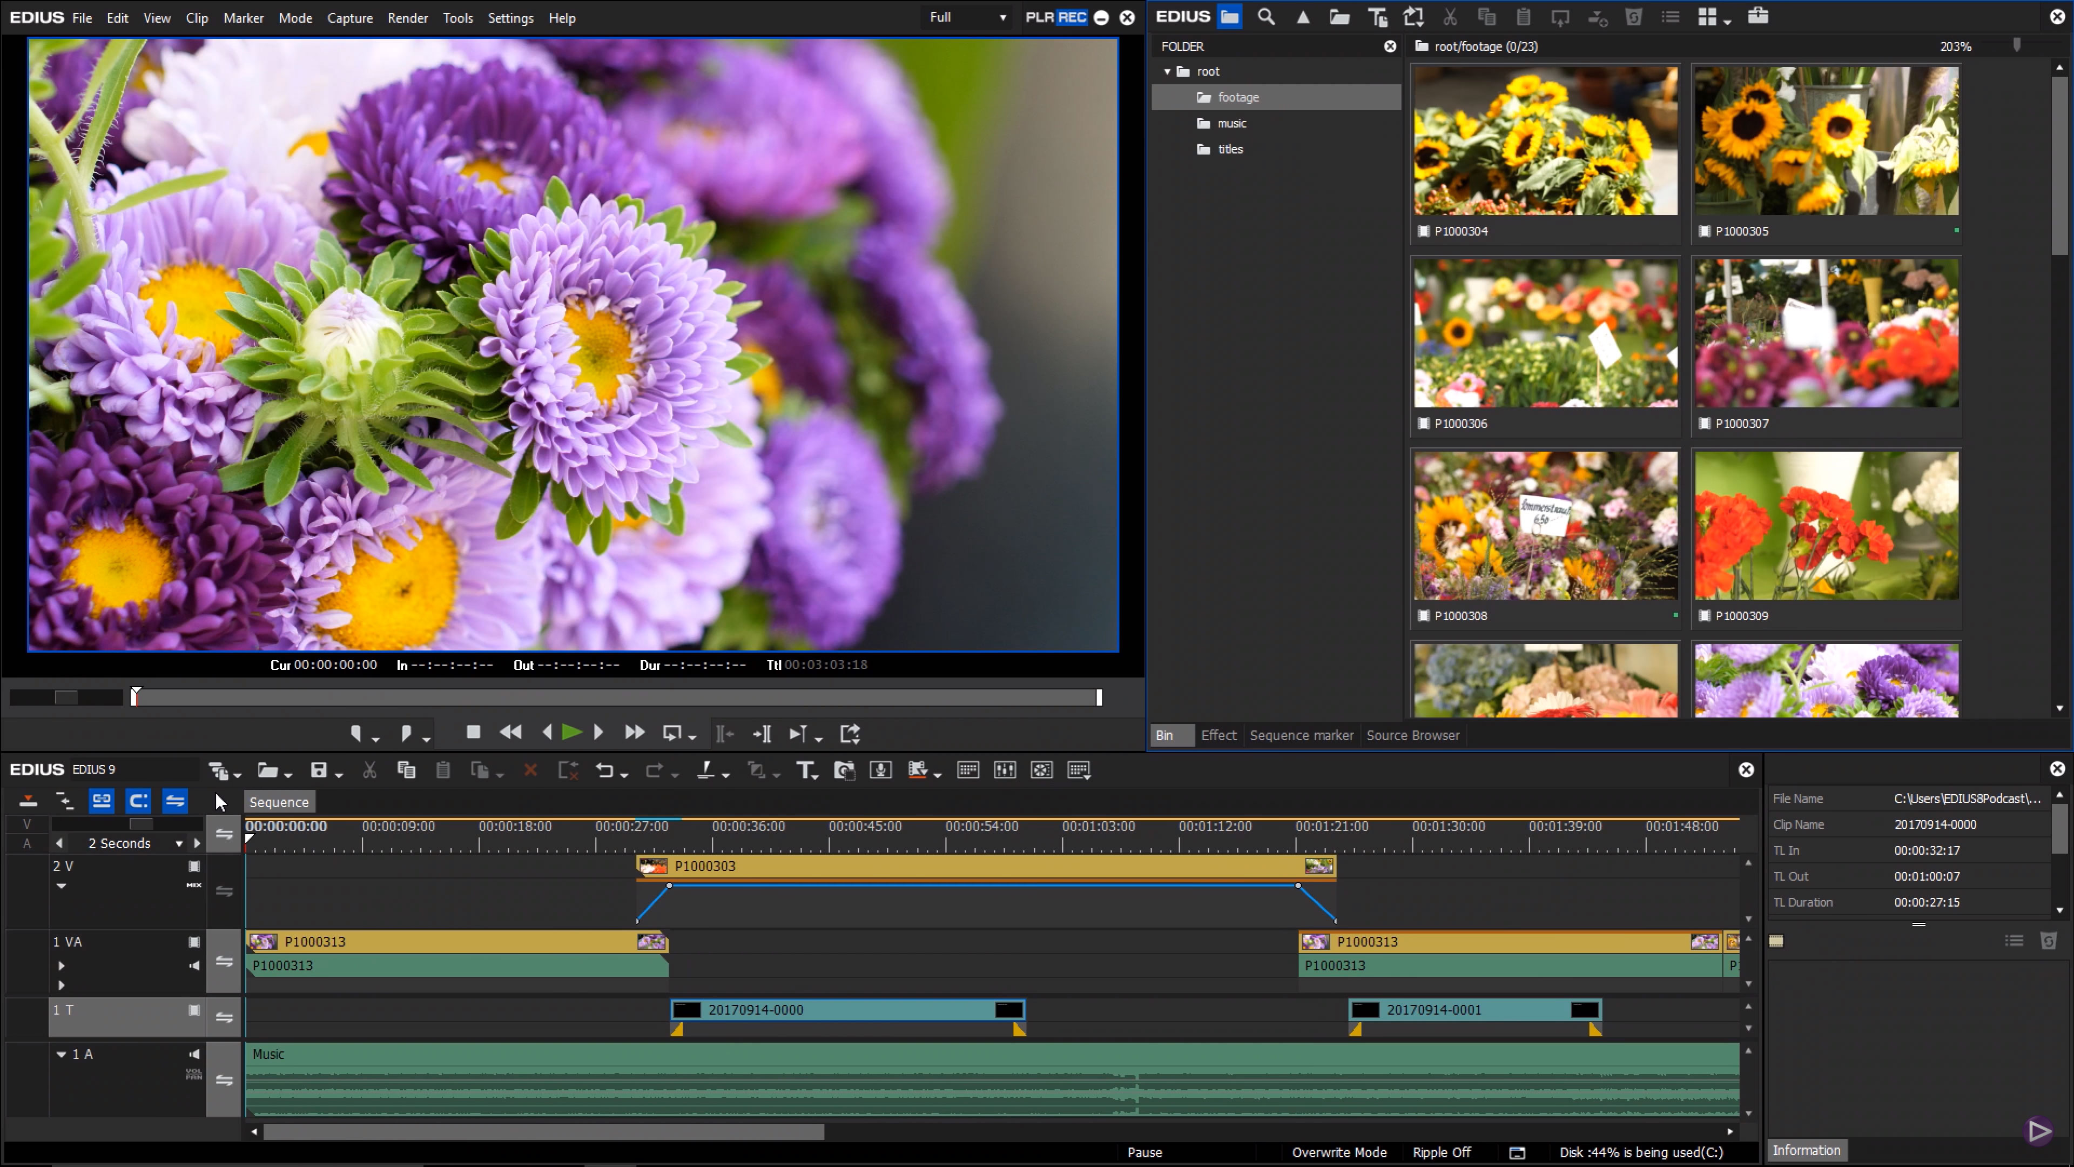Toggle the 2 V track video visibility
Viewport: 2074px width, 1167px height.
coord(194,867)
